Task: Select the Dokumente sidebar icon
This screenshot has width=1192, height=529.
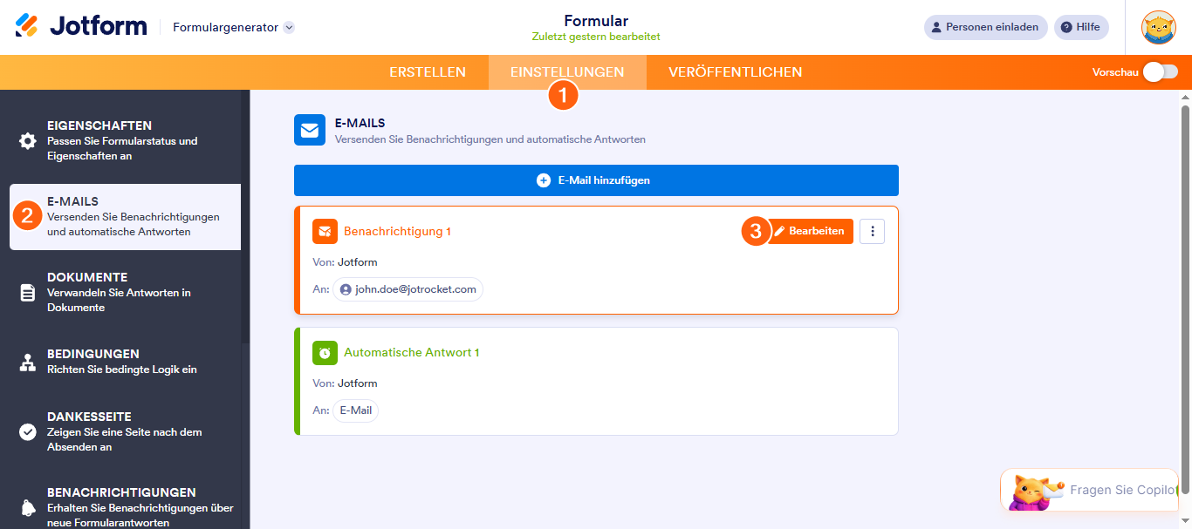Action: point(28,293)
